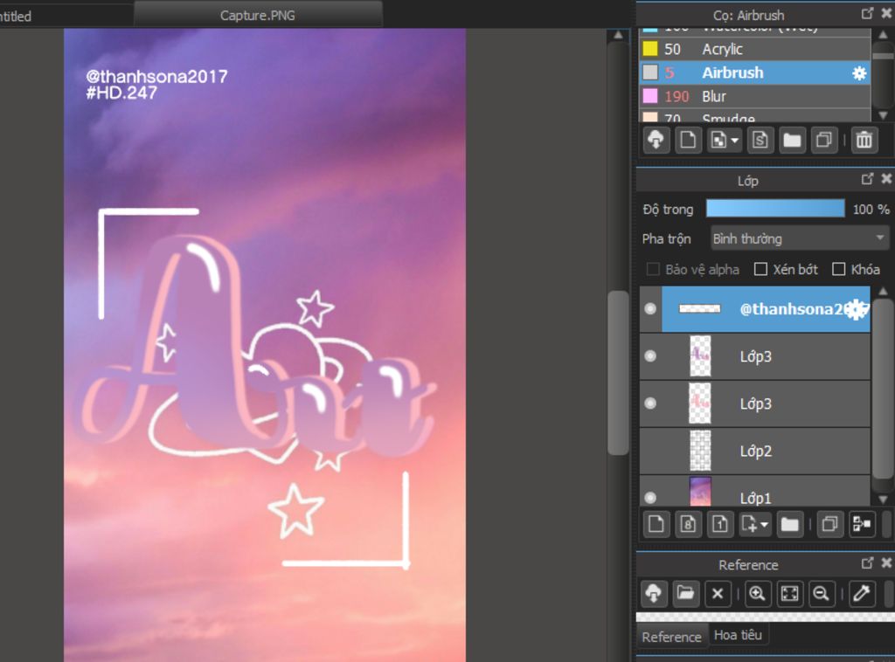Screen dimensions: 895x662
Task: Click the yellow Acrylic color swatch
Action: [x=650, y=48]
